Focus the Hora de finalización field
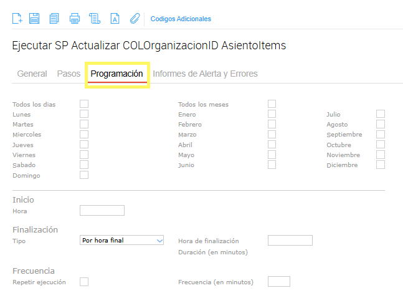The height and width of the screenshot is (293, 403). click(x=290, y=241)
